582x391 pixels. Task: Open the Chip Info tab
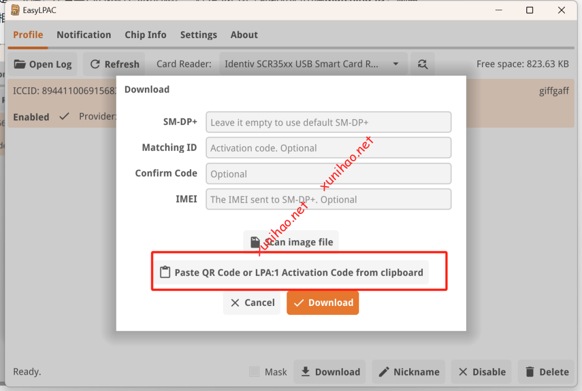145,35
